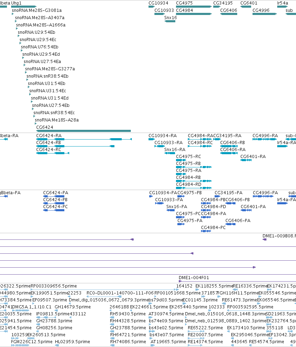Select the CG6401 gene label

(249, 3)
